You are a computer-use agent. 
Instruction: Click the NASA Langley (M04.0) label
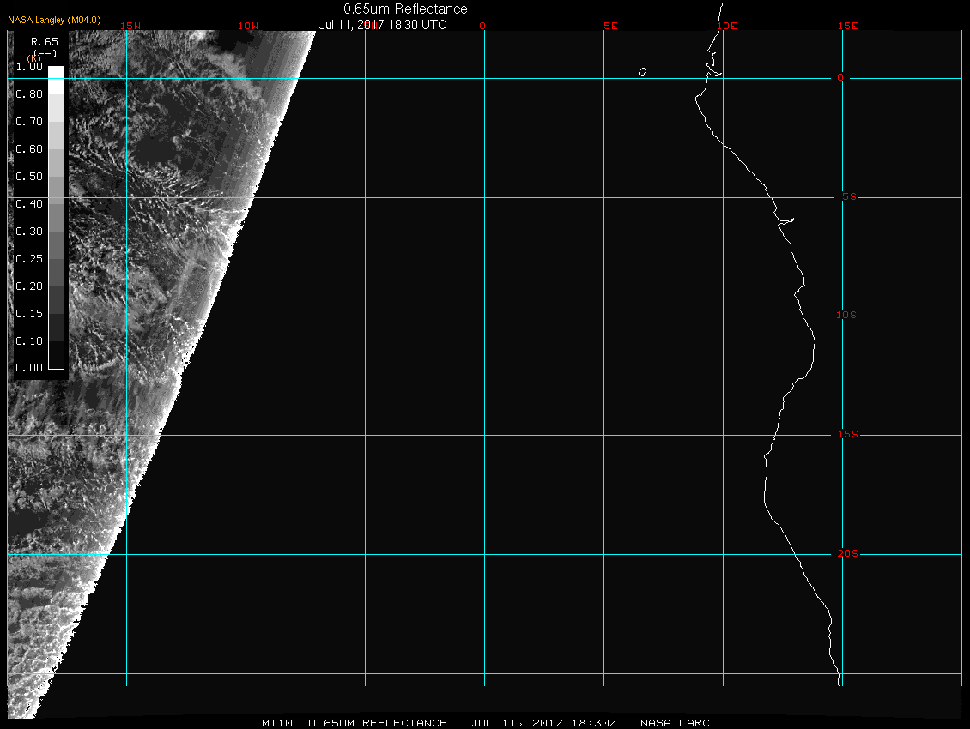coord(54,19)
